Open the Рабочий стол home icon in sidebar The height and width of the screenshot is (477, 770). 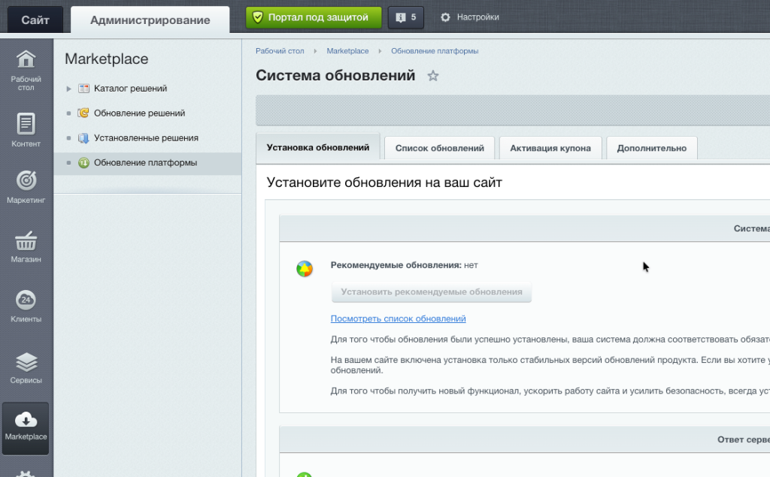(26, 59)
